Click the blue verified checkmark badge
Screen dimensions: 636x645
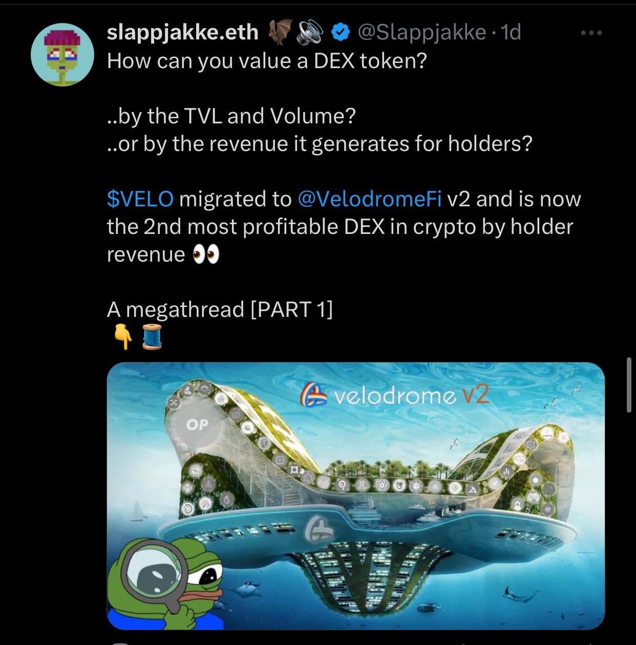point(340,32)
